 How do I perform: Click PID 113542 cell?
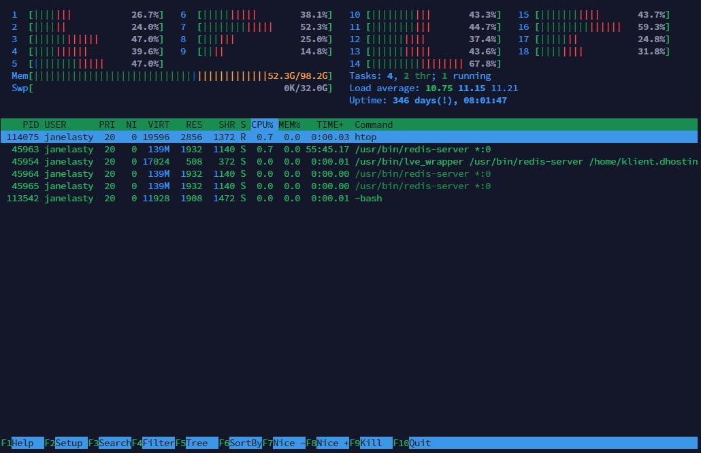coord(22,199)
